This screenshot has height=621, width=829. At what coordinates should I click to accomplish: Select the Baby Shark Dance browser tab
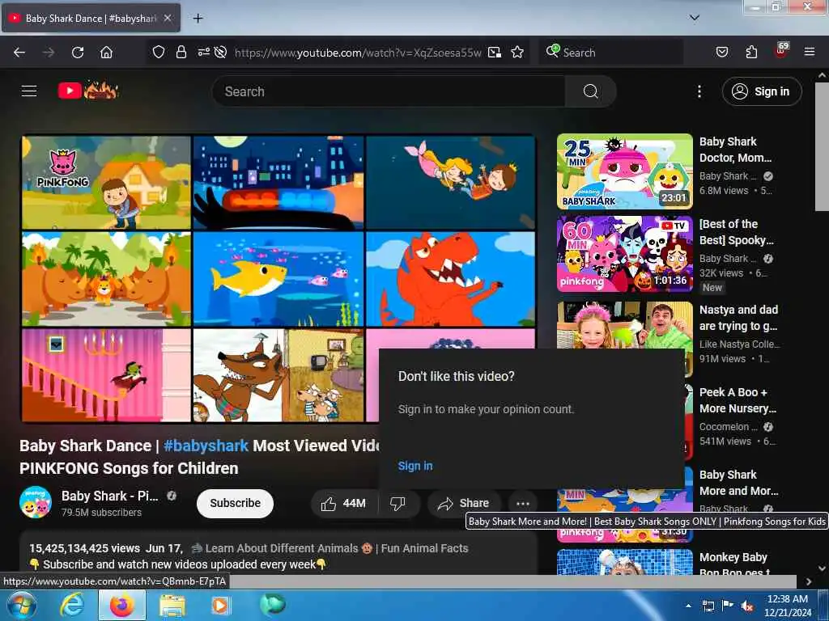pyautogui.click(x=91, y=18)
